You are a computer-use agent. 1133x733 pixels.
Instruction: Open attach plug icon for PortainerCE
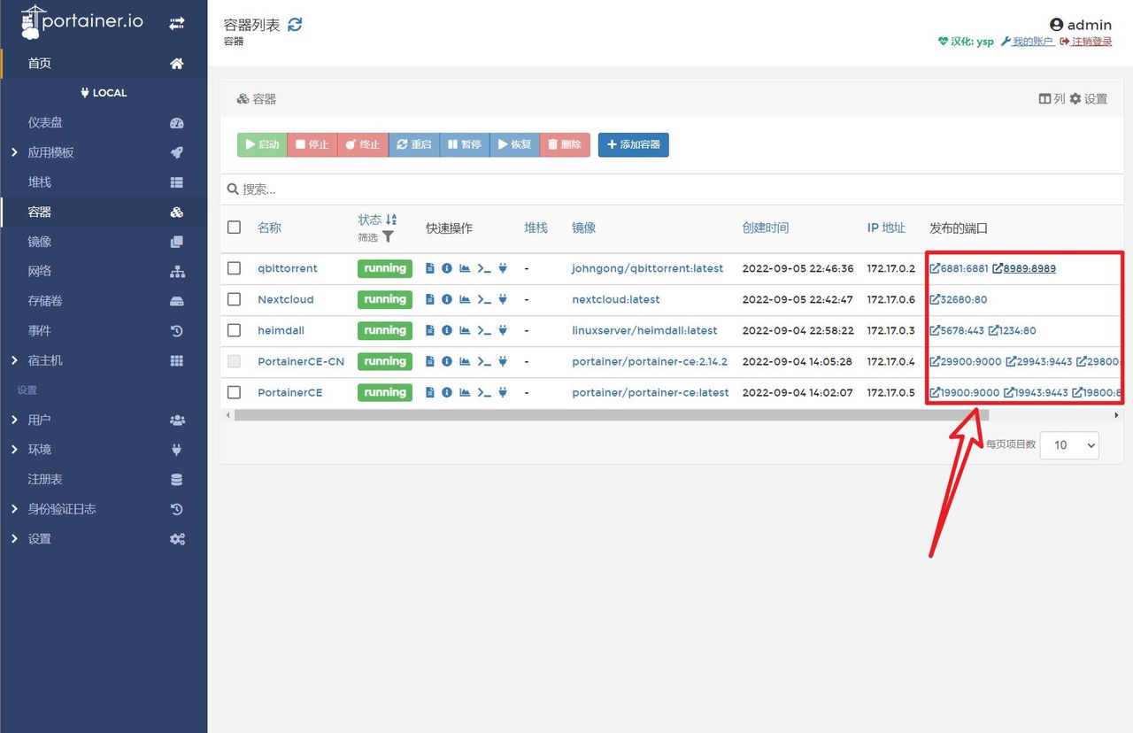pos(503,392)
